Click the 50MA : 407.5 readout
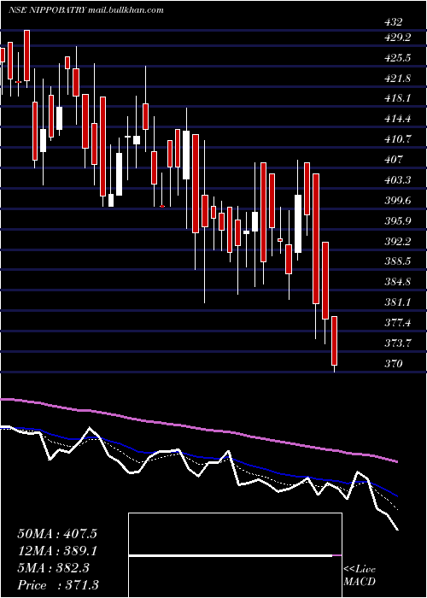The width and height of the screenshot is (427, 598). point(57,534)
